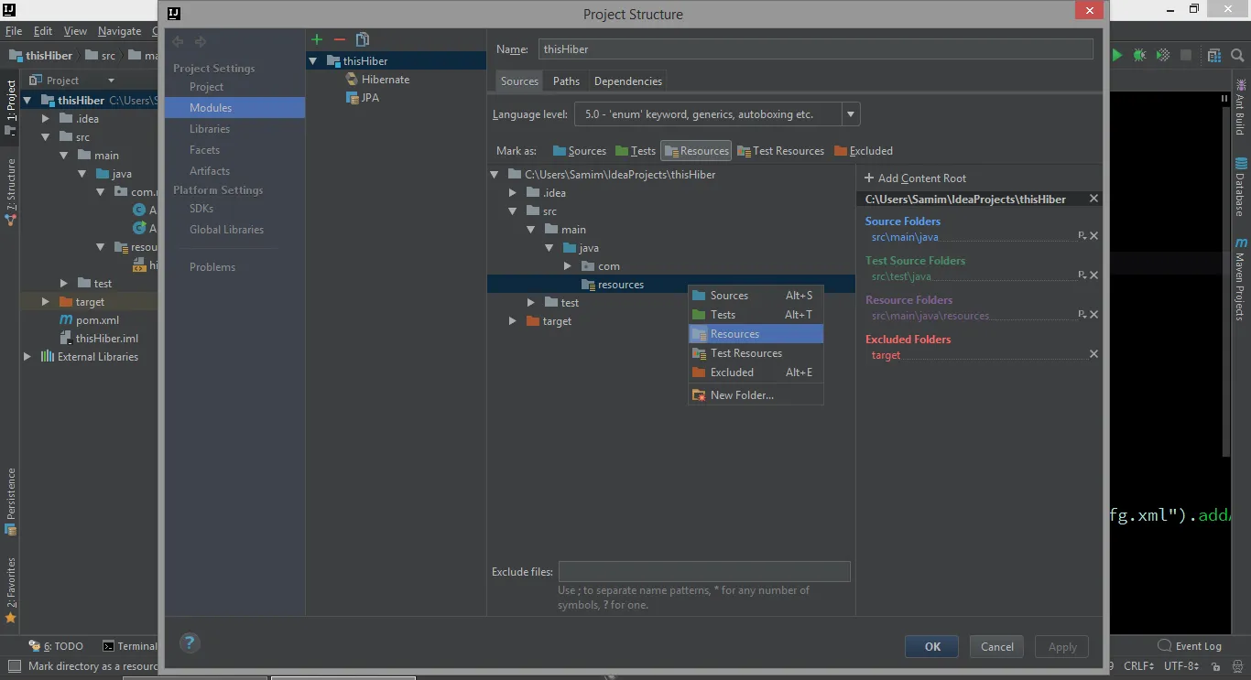Open the Terminal tool window
This screenshot has height=680, width=1251.
click(x=130, y=645)
